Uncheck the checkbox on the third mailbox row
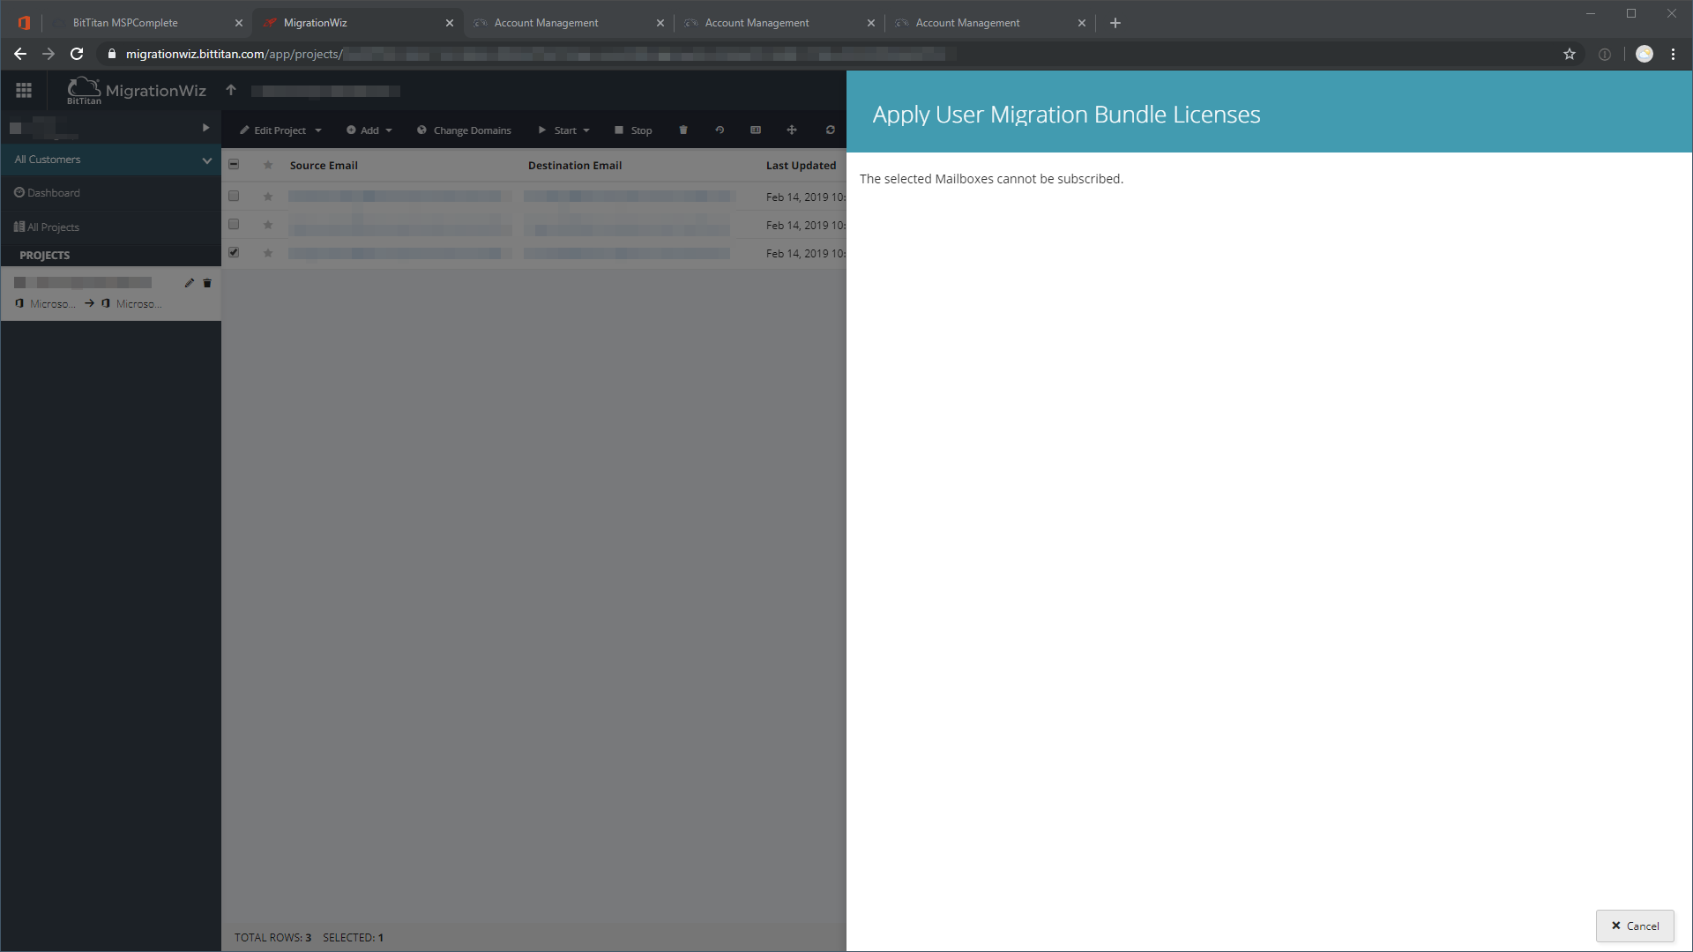Image resolution: width=1693 pixels, height=952 pixels. tap(234, 252)
